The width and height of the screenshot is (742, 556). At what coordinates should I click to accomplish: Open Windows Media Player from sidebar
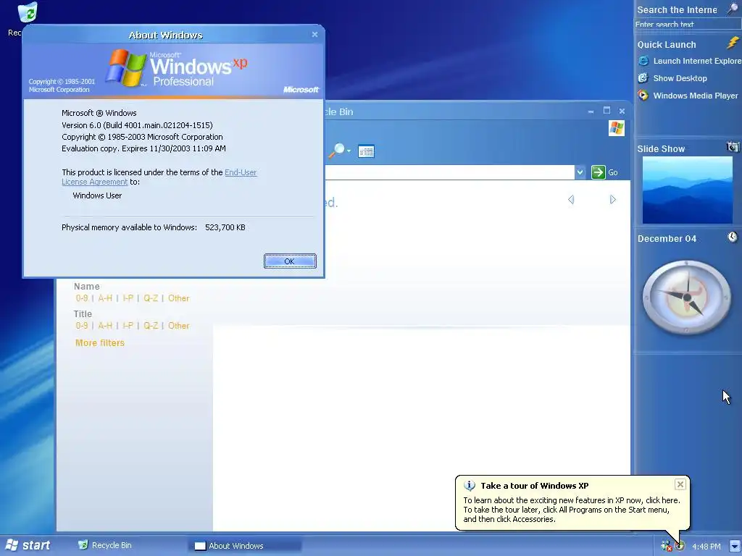coord(688,96)
